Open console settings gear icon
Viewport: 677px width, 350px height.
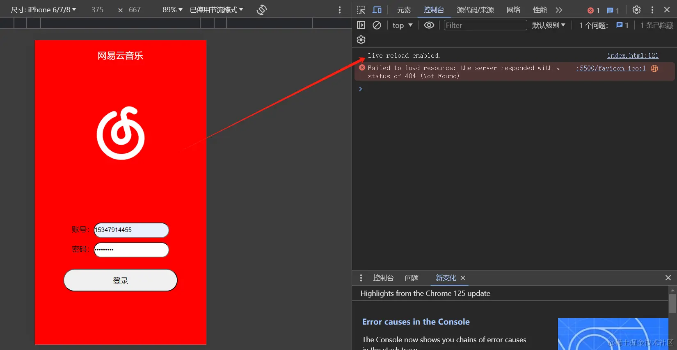pos(361,40)
